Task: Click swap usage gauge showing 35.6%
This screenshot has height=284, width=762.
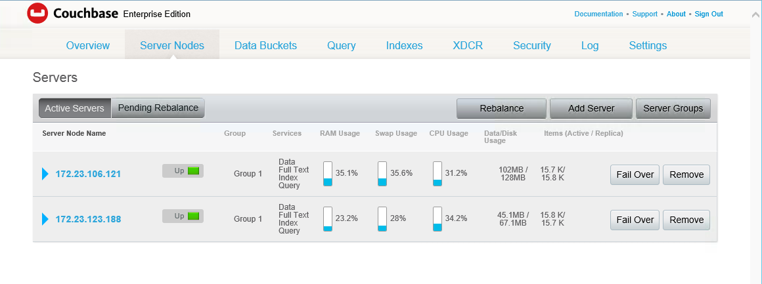Action: 382,174
